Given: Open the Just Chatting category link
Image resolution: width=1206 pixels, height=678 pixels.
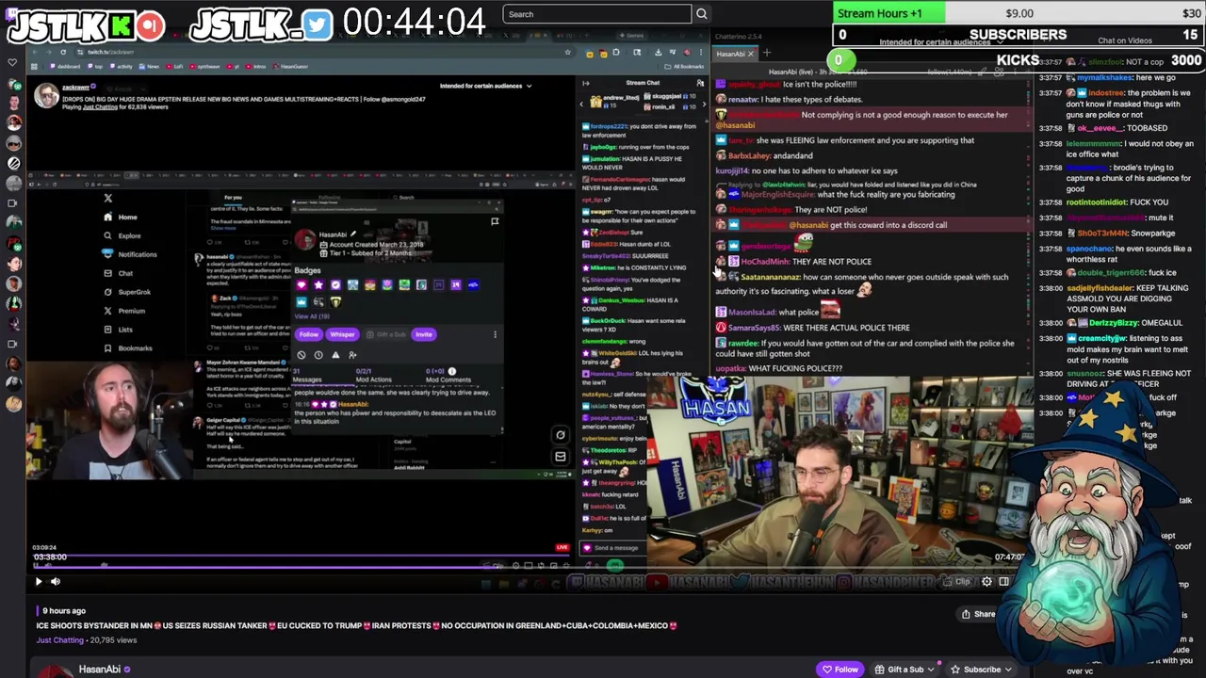Looking at the screenshot, I should pos(59,640).
